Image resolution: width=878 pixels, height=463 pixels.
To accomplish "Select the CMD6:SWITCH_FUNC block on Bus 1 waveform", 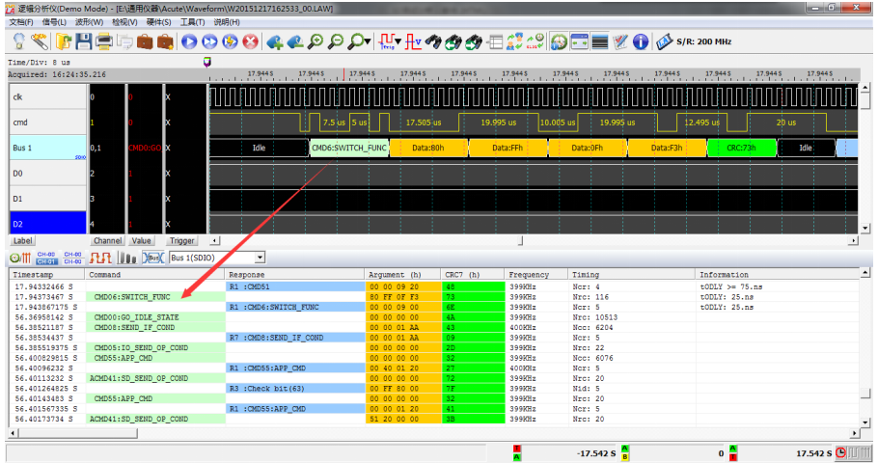I will [x=349, y=148].
